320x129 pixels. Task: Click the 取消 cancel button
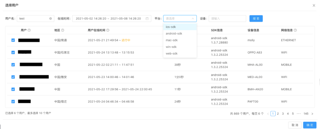coord(295,125)
